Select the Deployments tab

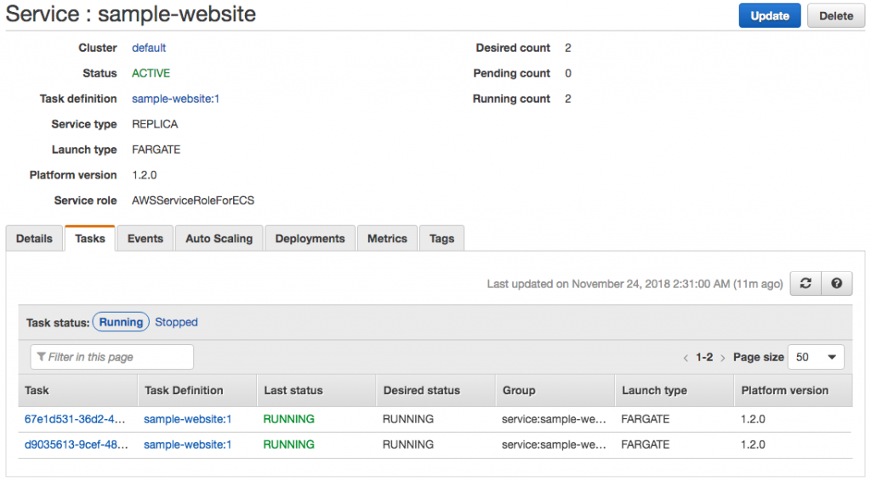click(x=310, y=239)
